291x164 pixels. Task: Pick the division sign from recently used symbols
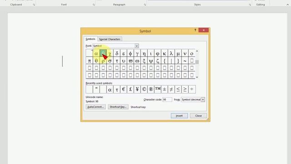tap(192, 89)
